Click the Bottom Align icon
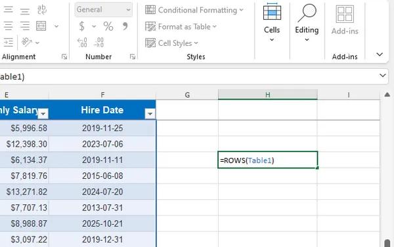The image size is (394, 247). [25, 11]
